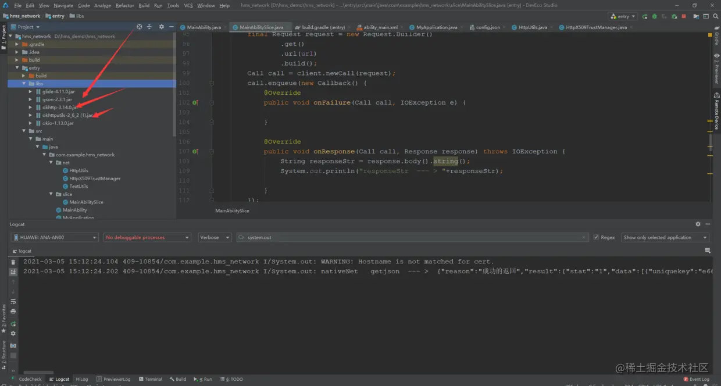This screenshot has height=386, width=721.
Task: Switch to config.json editor tab
Action: coord(488,27)
